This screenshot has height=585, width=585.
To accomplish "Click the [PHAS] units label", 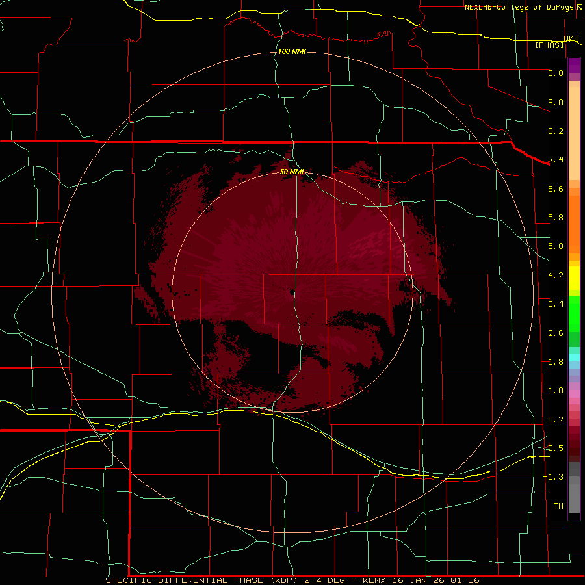I will point(549,45).
